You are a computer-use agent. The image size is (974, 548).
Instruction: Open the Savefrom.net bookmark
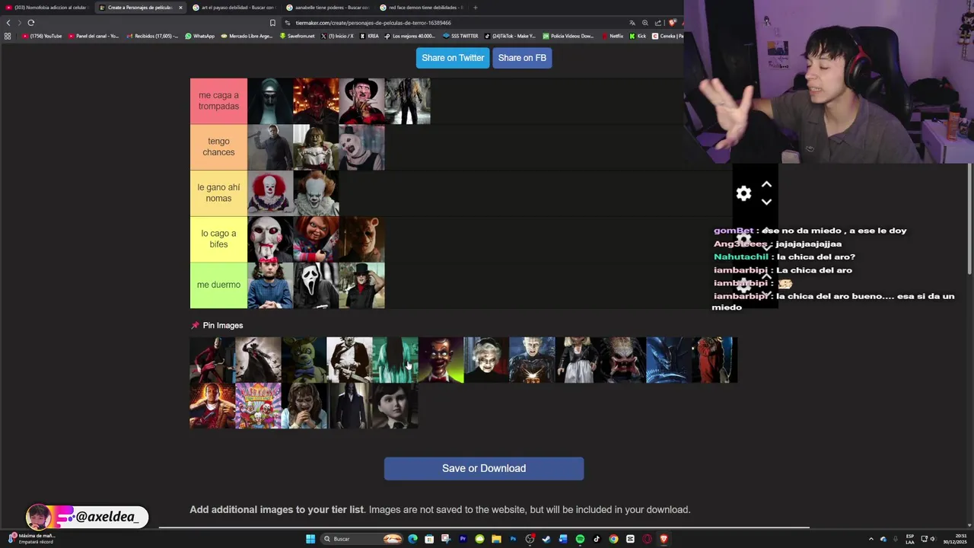(x=297, y=36)
